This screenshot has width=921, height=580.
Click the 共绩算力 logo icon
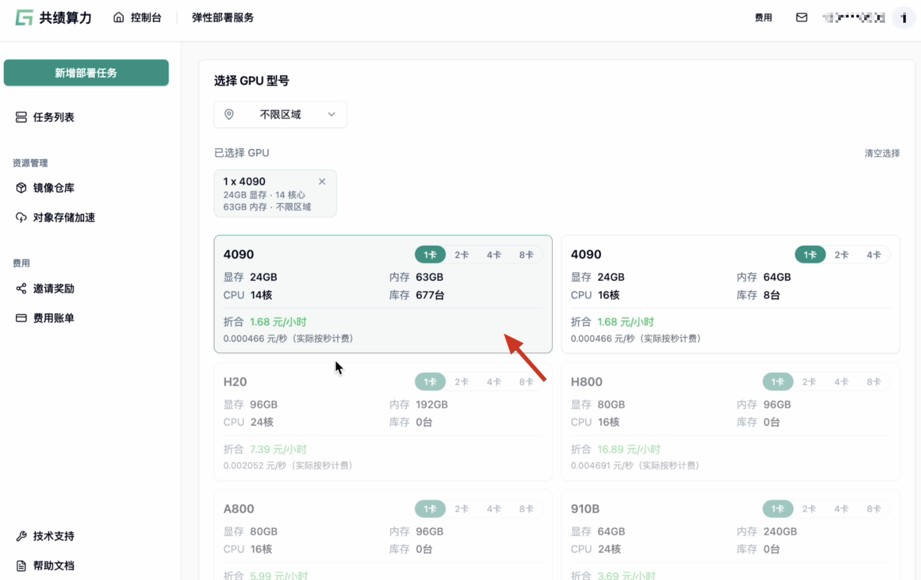tap(24, 17)
